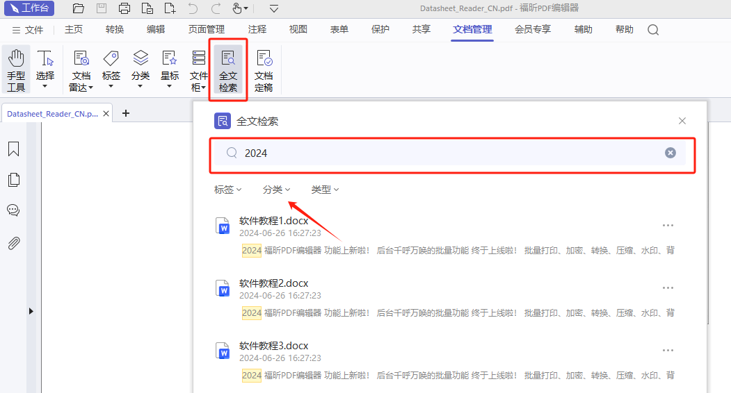The height and width of the screenshot is (393, 731).
Task: Close the 全文检索 search panel
Action: point(682,121)
